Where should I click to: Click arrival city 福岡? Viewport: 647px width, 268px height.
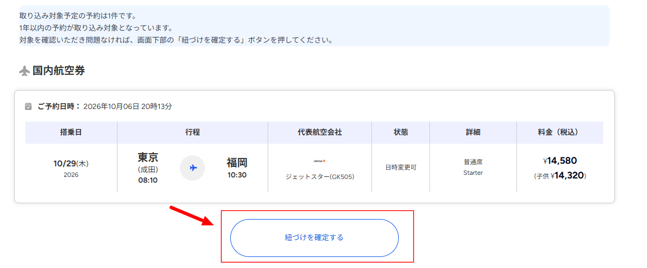[237, 162]
